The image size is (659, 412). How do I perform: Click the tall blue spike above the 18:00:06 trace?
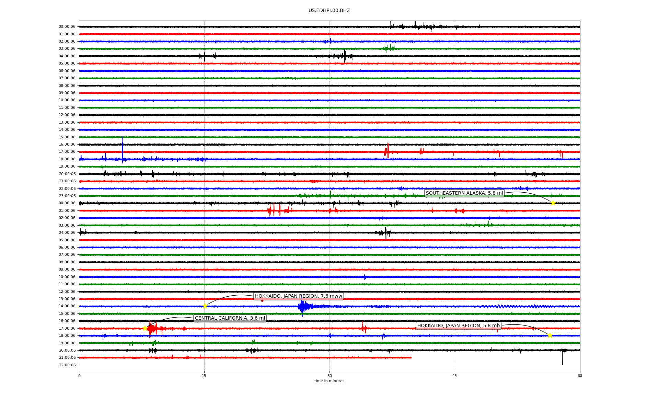122,148
